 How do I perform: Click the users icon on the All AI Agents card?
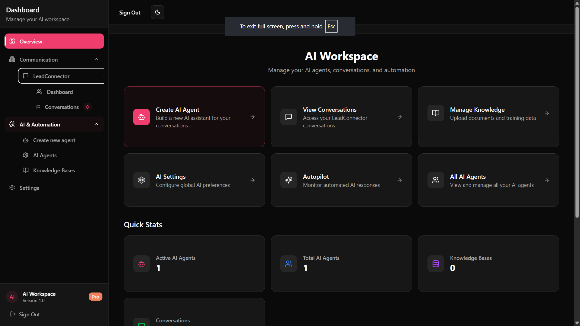pos(436,180)
